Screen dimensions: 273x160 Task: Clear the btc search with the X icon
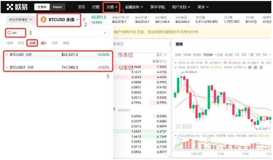105,33
